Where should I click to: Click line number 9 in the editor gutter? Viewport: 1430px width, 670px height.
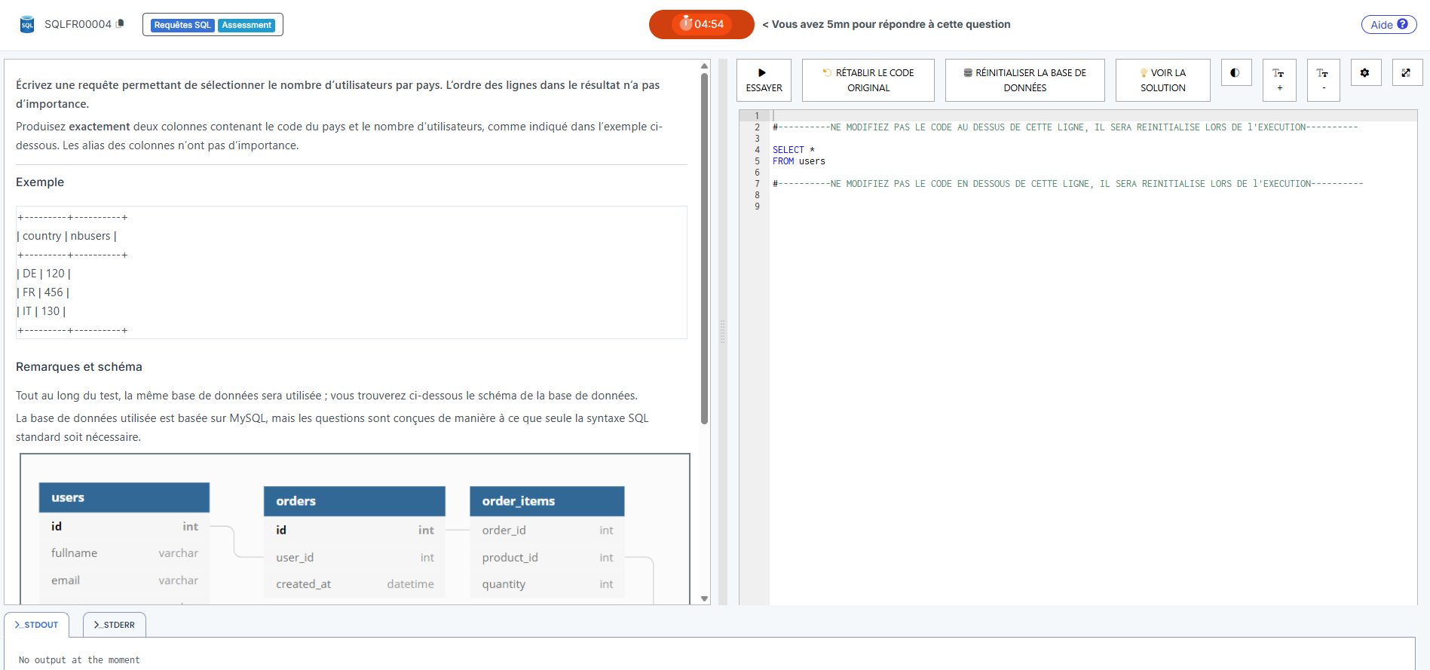[757, 207]
